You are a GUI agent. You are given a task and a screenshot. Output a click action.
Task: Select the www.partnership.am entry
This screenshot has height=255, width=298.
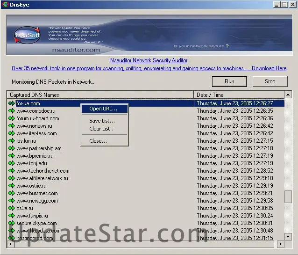[x=39, y=148]
